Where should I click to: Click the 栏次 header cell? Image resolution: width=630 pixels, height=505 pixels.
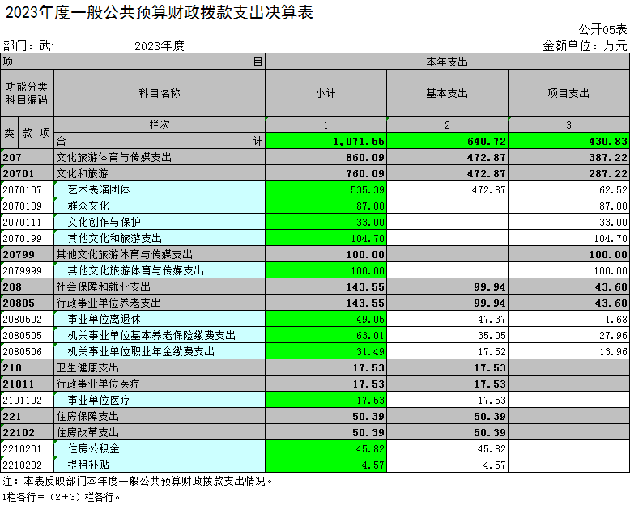coord(160,125)
